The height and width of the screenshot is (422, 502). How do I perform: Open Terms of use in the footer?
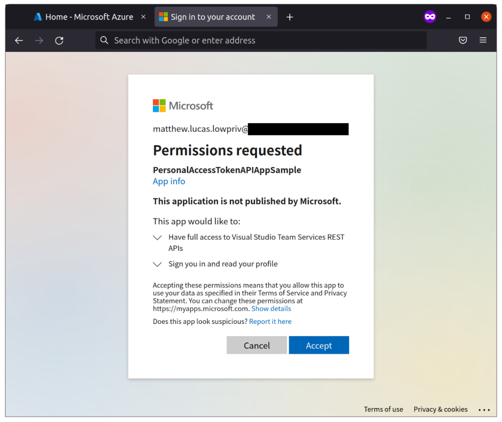(383, 409)
